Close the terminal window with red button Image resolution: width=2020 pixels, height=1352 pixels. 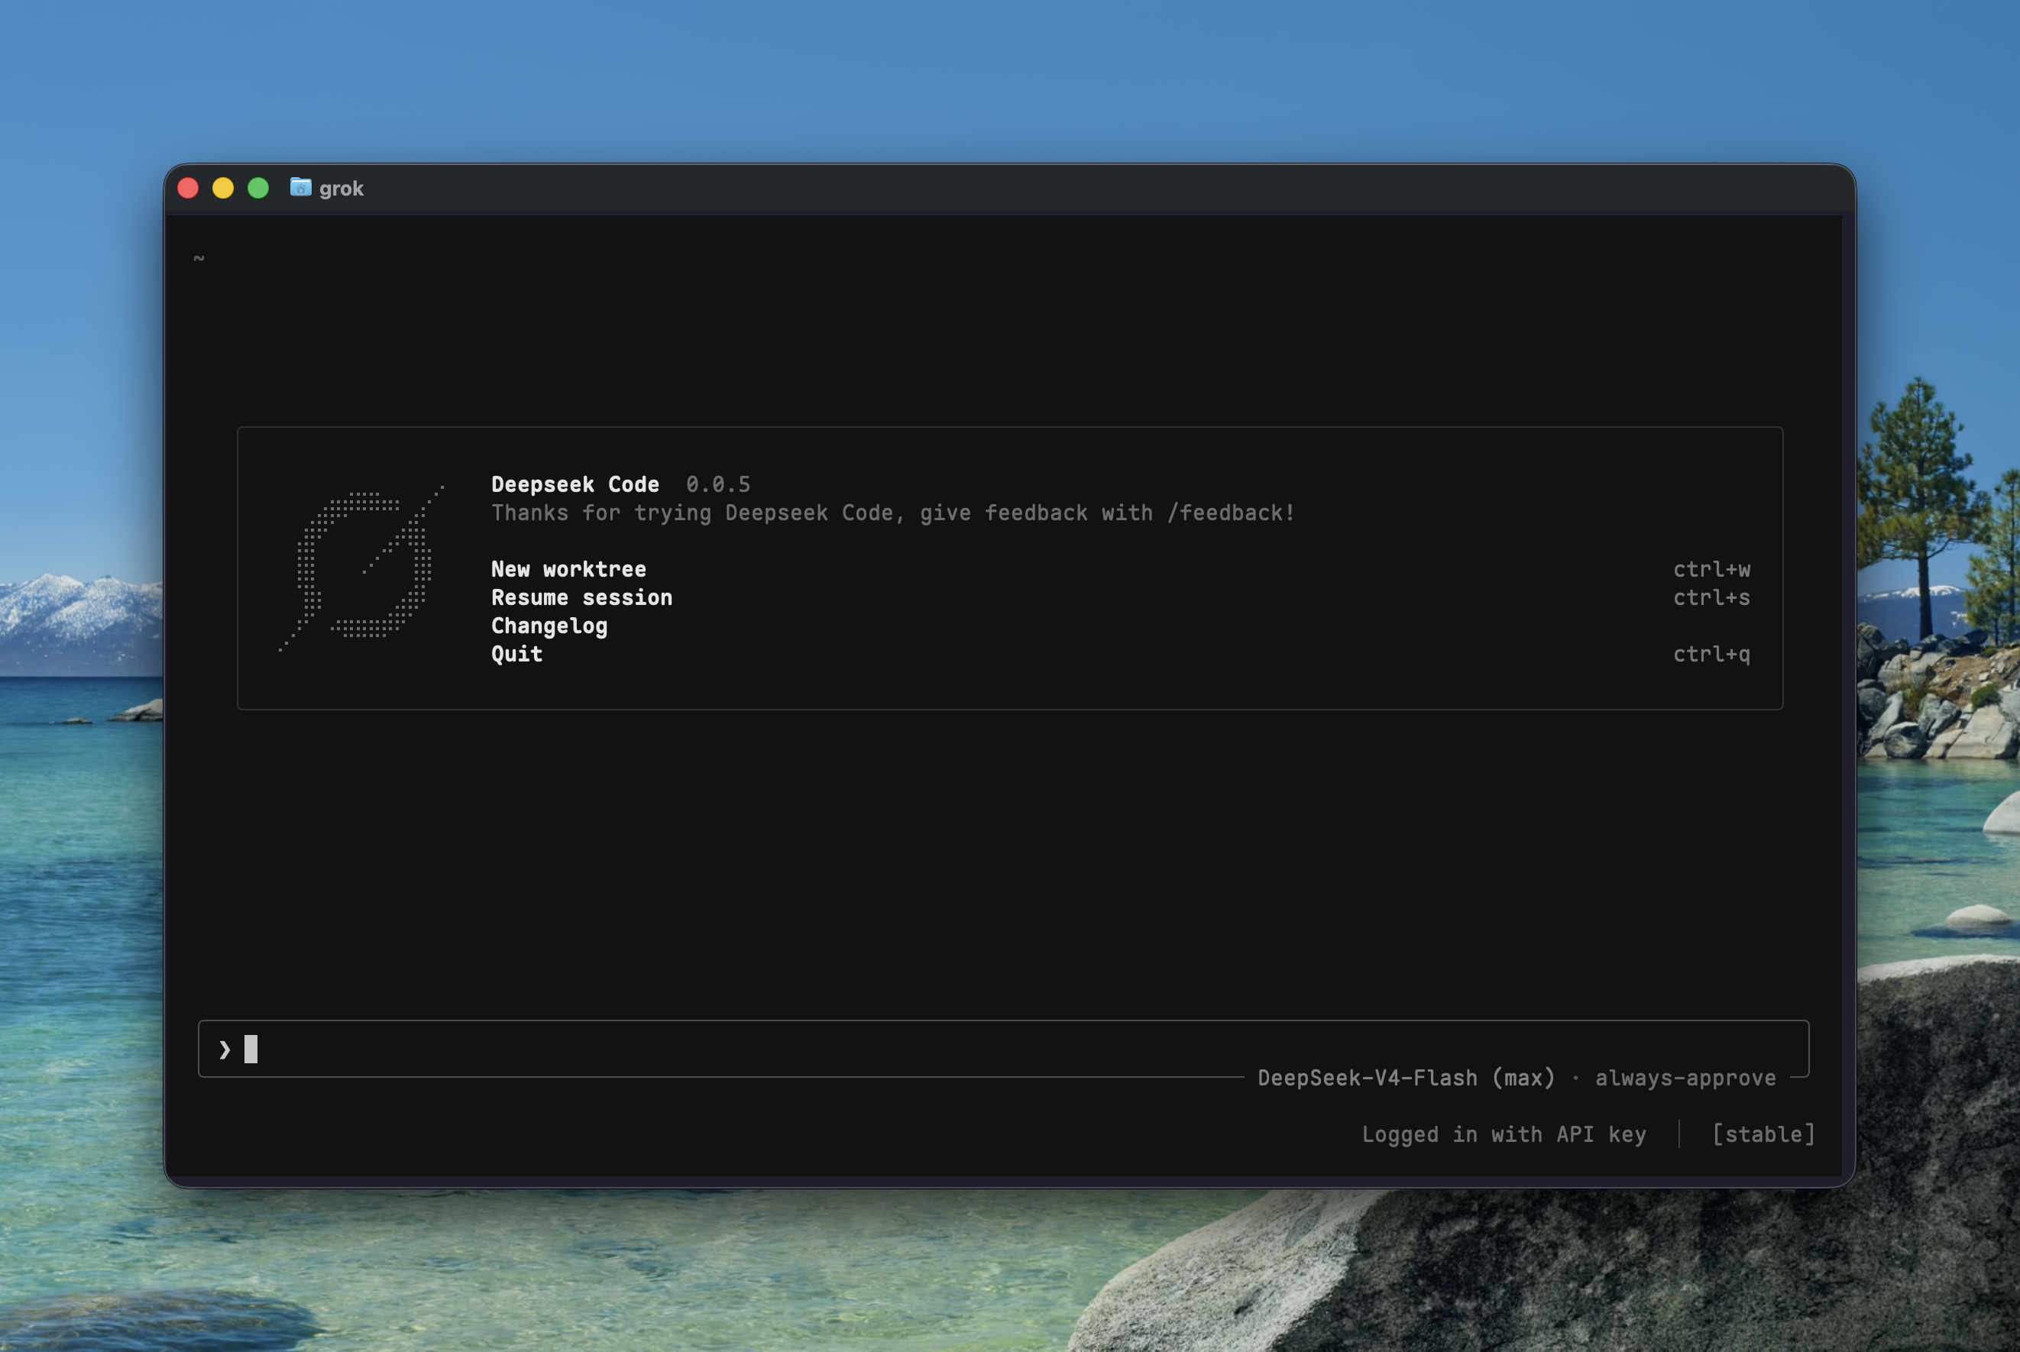(x=188, y=188)
